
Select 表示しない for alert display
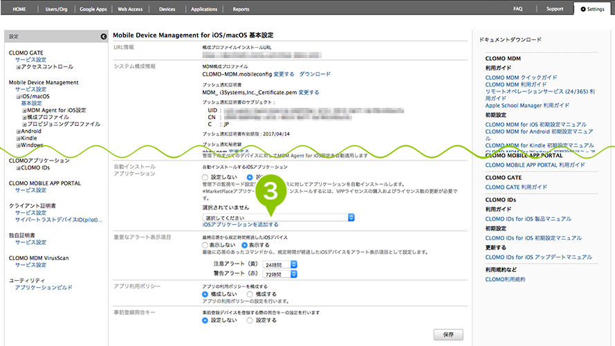pyautogui.click(x=205, y=245)
